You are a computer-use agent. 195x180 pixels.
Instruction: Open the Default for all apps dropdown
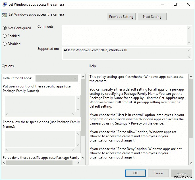(57, 78)
